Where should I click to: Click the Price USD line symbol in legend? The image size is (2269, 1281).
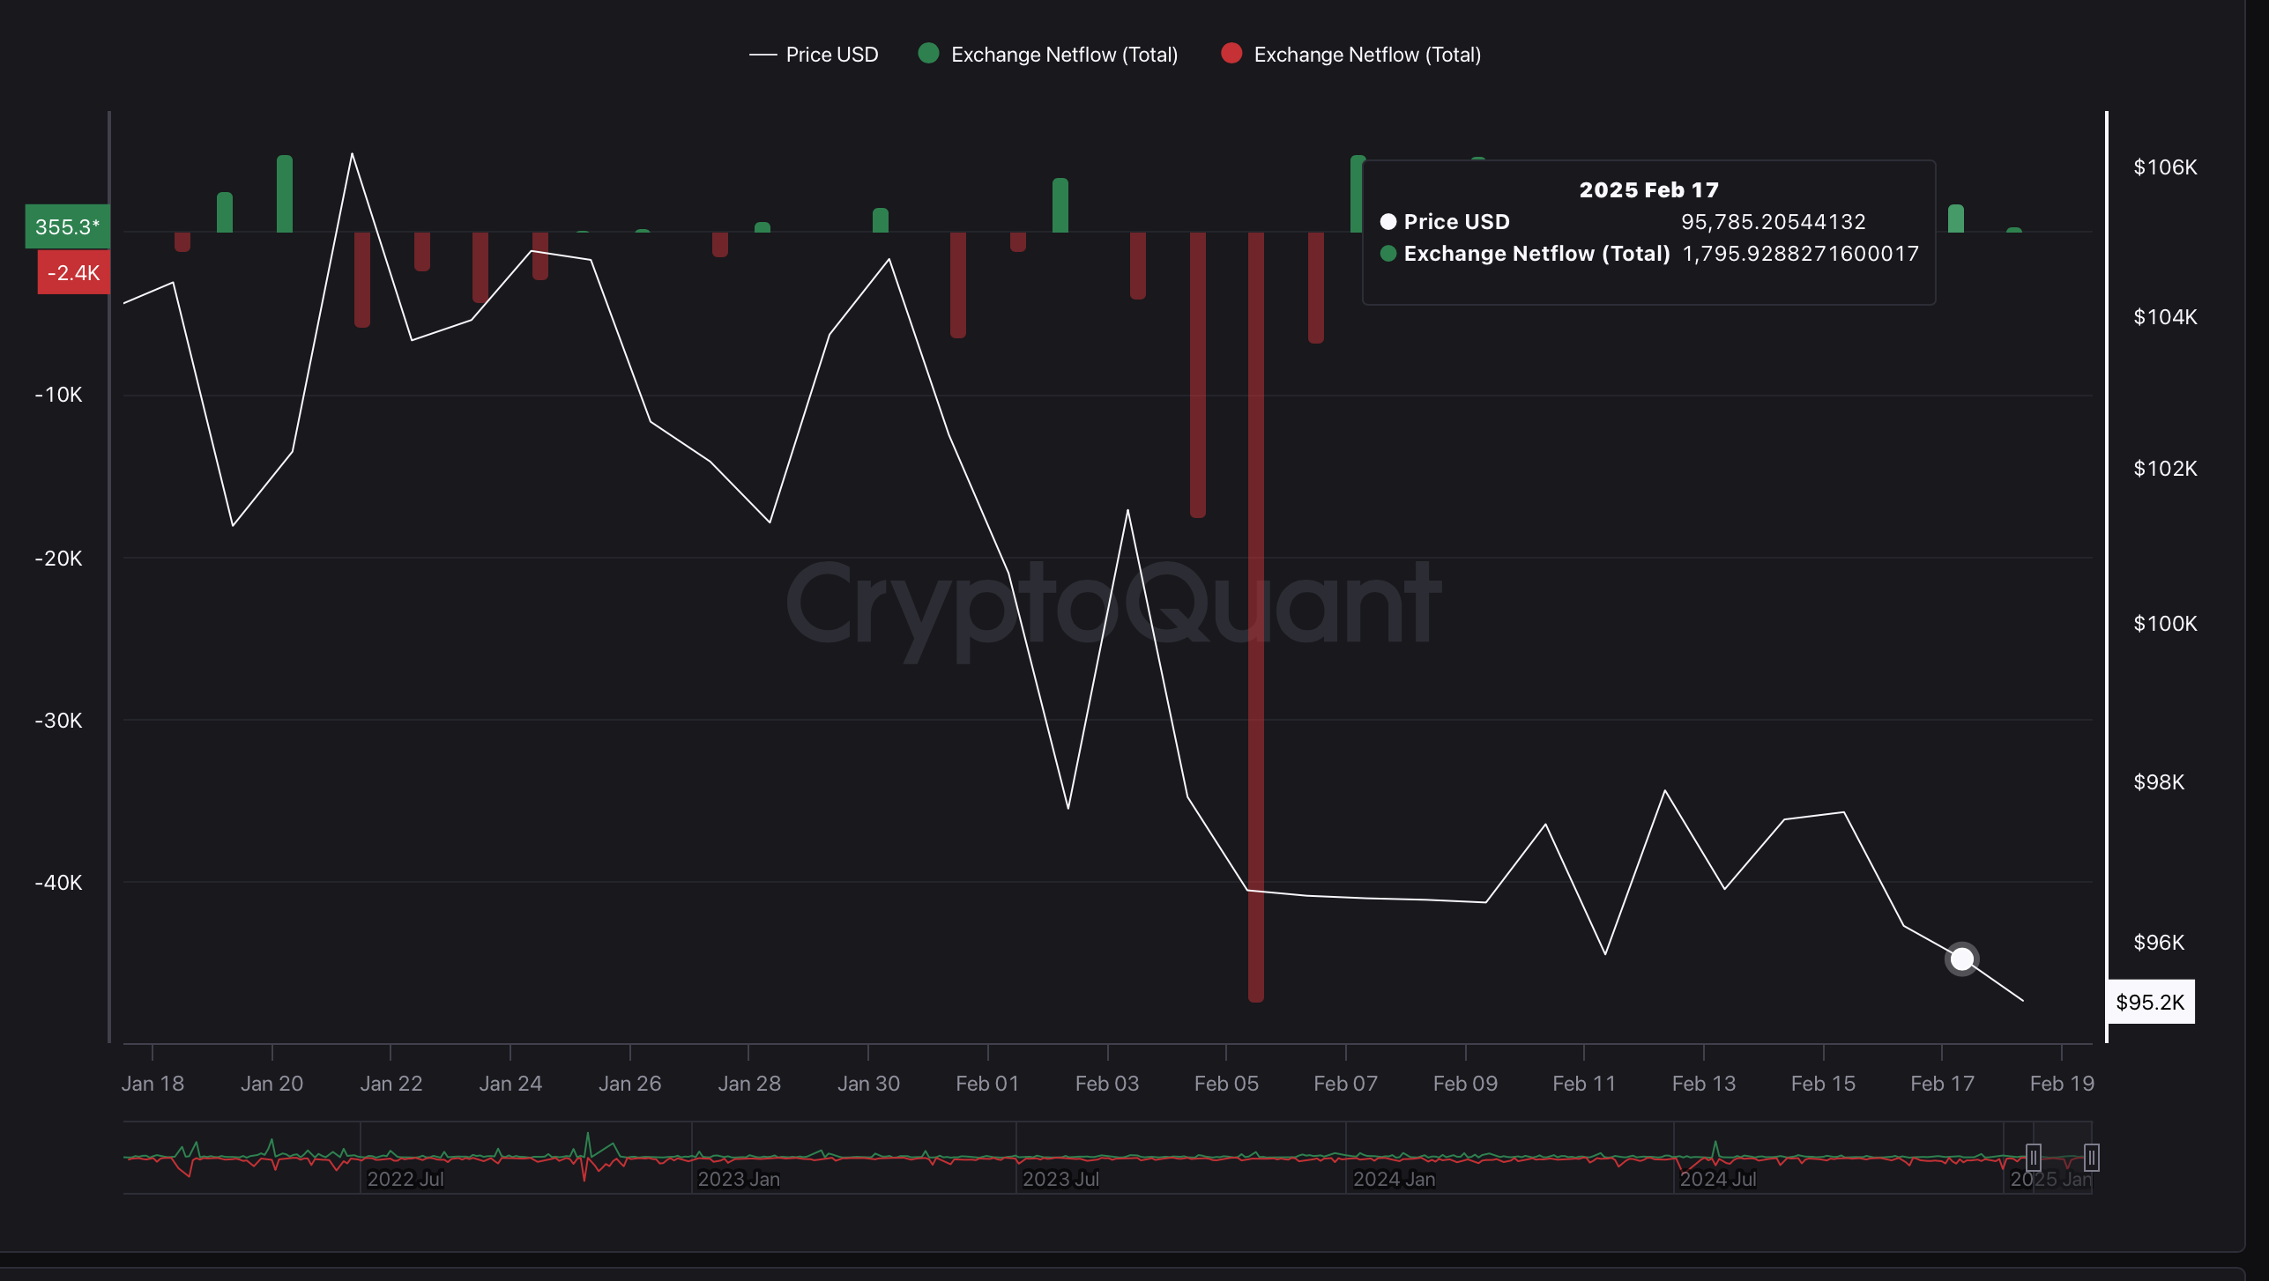point(763,54)
